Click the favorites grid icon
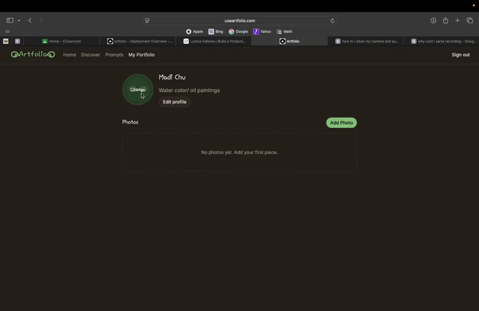Viewport: 479px width, 311px height. coord(7,31)
